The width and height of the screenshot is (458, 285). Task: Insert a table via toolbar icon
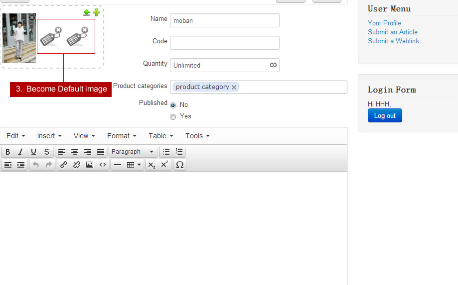tap(131, 165)
